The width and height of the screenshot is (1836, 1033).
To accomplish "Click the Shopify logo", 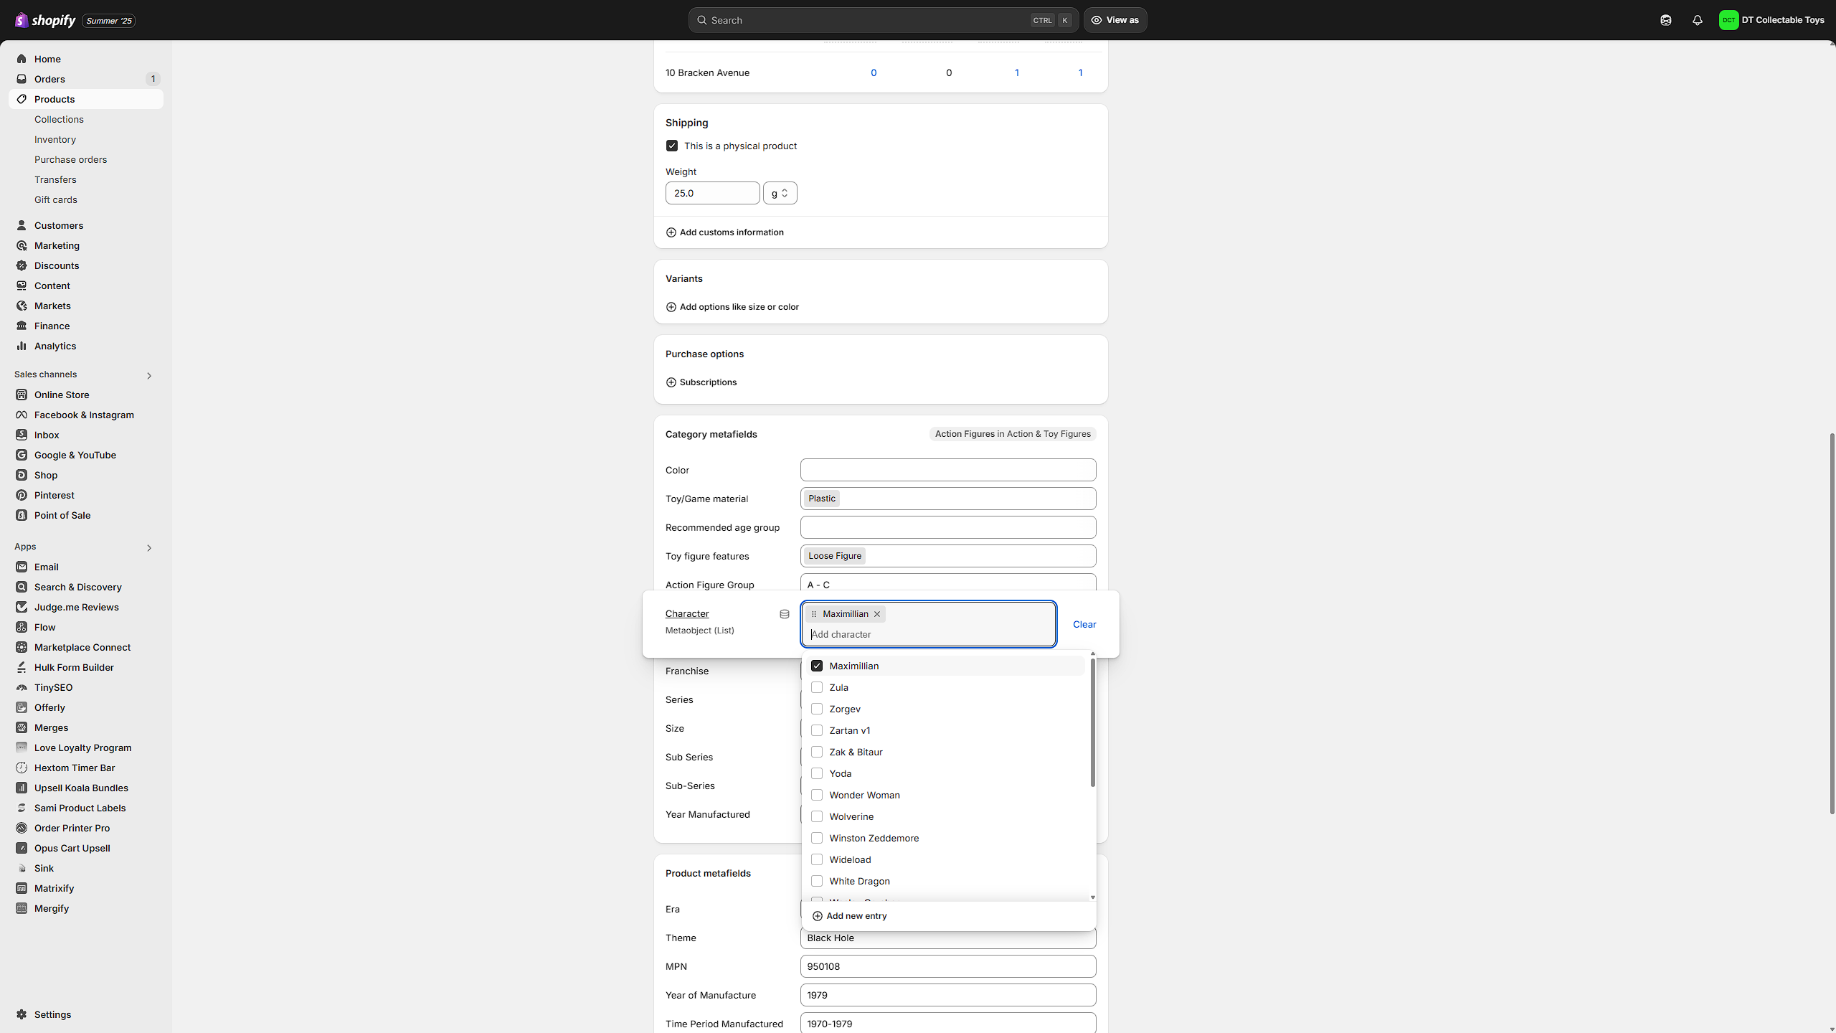I will [45, 20].
